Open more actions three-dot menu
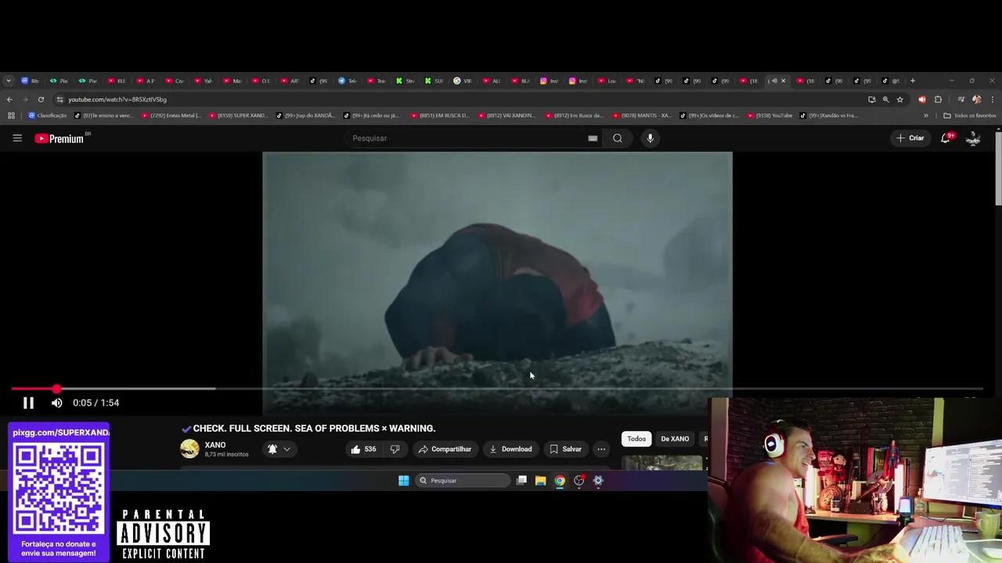 click(x=601, y=449)
